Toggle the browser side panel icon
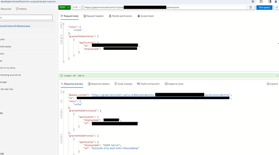This screenshot has width=279, height=155. click(x=270, y=2)
